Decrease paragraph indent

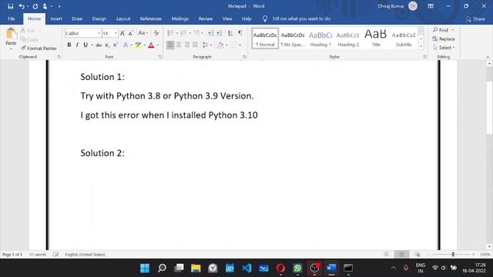[211, 33]
